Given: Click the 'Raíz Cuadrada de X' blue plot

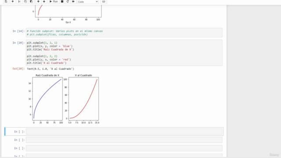Looking at the screenshot, I should (47, 99).
